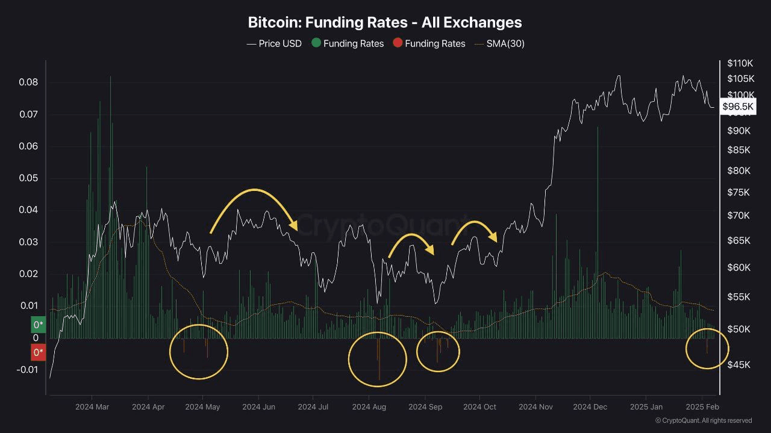This screenshot has width=771, height=433.
Task: Click the $110K price axis label
Action: coord(740,63)
